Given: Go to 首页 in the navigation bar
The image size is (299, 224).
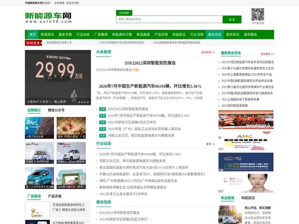Looking at the screenshot, I should click(x=33, y=34).
